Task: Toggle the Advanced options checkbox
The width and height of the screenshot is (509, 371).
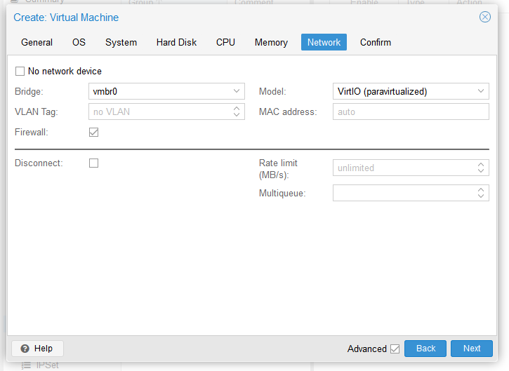Action: 395,349
